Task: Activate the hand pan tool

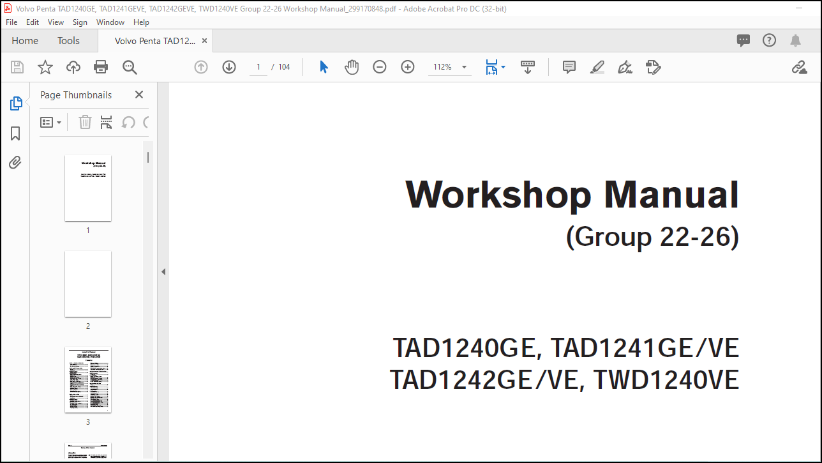Action: click(352, 67)
